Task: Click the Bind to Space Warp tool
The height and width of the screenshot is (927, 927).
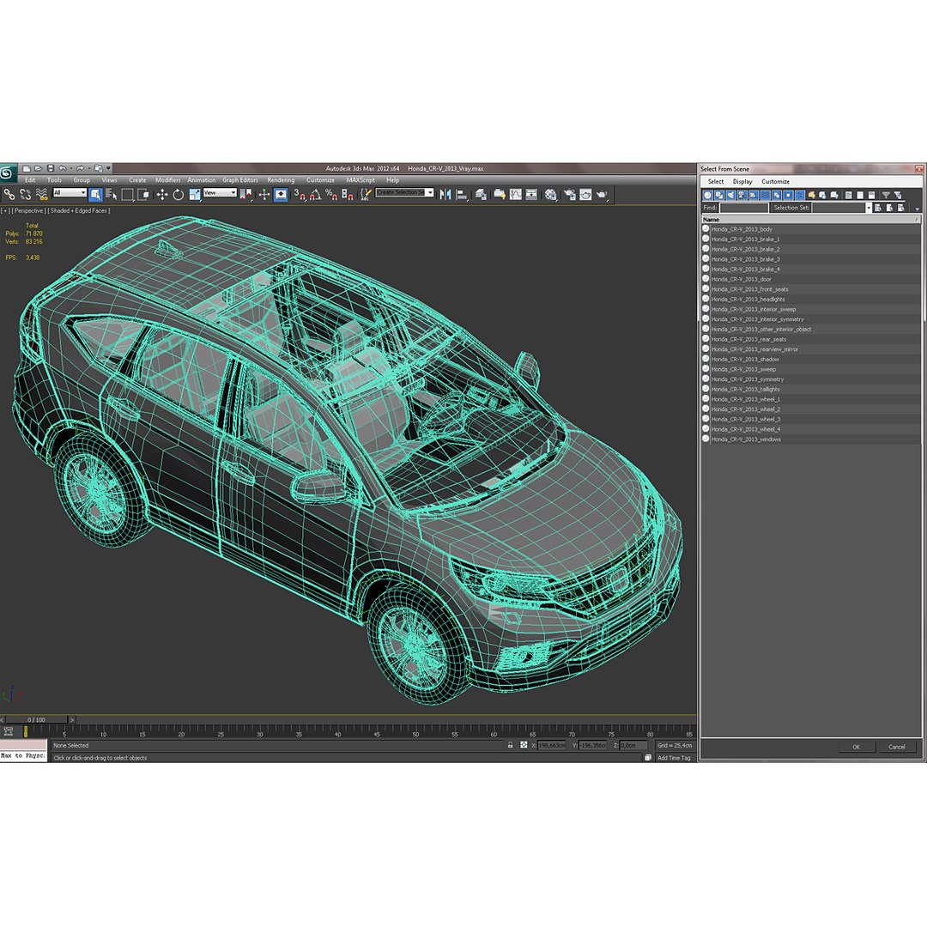Action: pos(41,194)
